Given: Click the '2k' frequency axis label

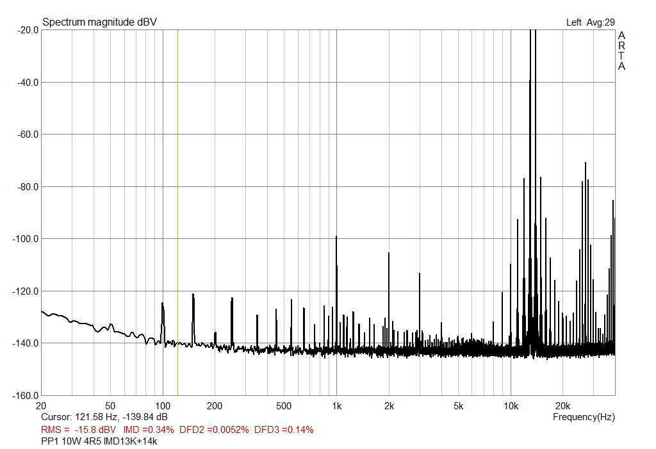Looking at the screenshot, I should (x=389, y=406).
